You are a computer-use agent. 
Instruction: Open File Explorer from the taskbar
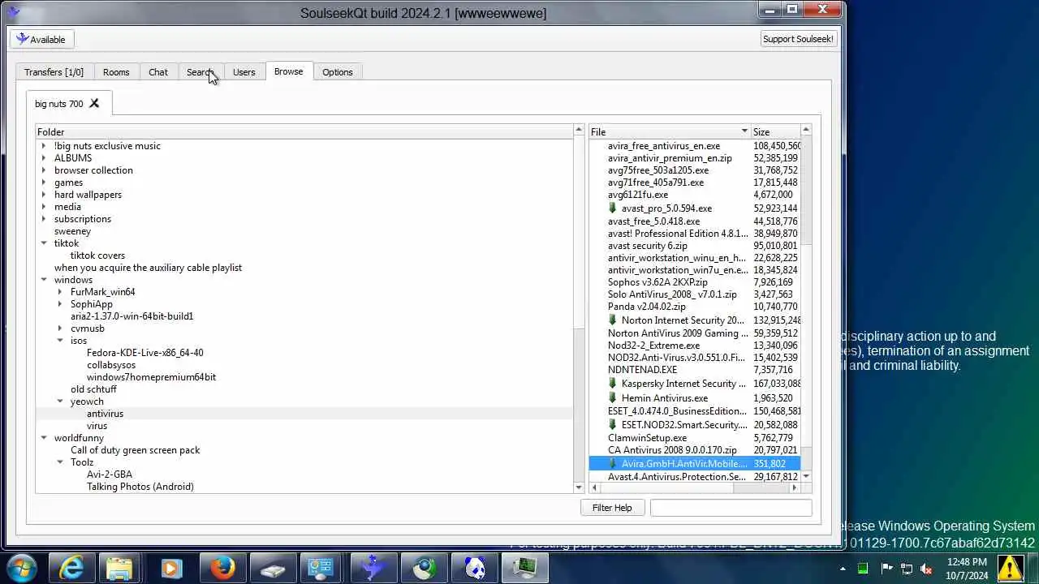119,569
